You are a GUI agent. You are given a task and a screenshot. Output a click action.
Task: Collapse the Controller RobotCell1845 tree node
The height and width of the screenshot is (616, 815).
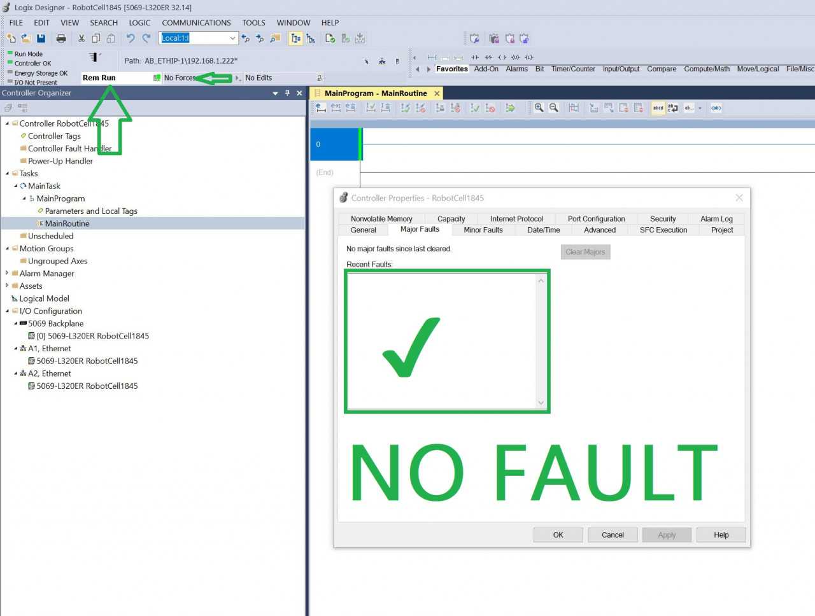pos(7,123)
